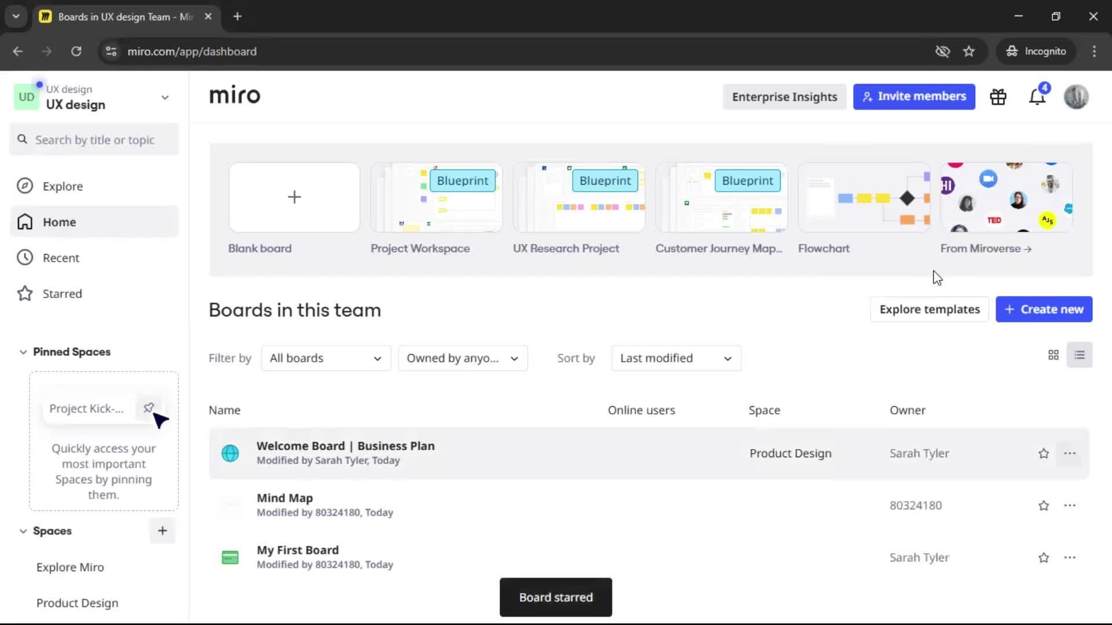Open Starred boards in sidebar
Screen dimensions: 1112x625
click(x=94, y=294)
